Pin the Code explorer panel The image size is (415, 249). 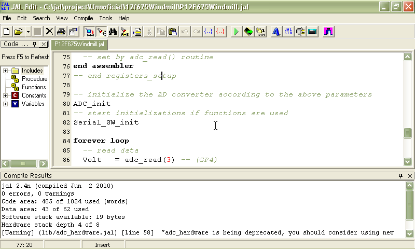click(x=35, y=45)
